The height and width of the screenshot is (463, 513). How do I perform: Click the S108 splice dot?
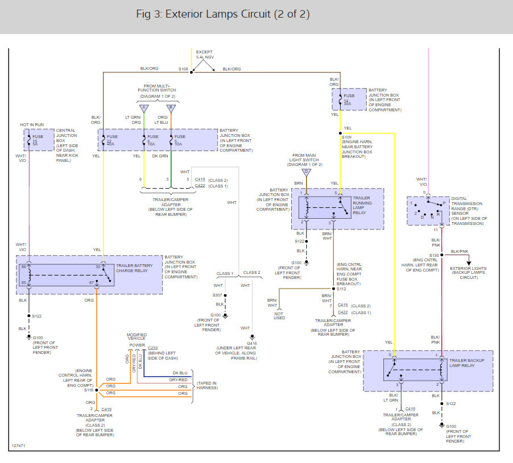pos(192,72)
